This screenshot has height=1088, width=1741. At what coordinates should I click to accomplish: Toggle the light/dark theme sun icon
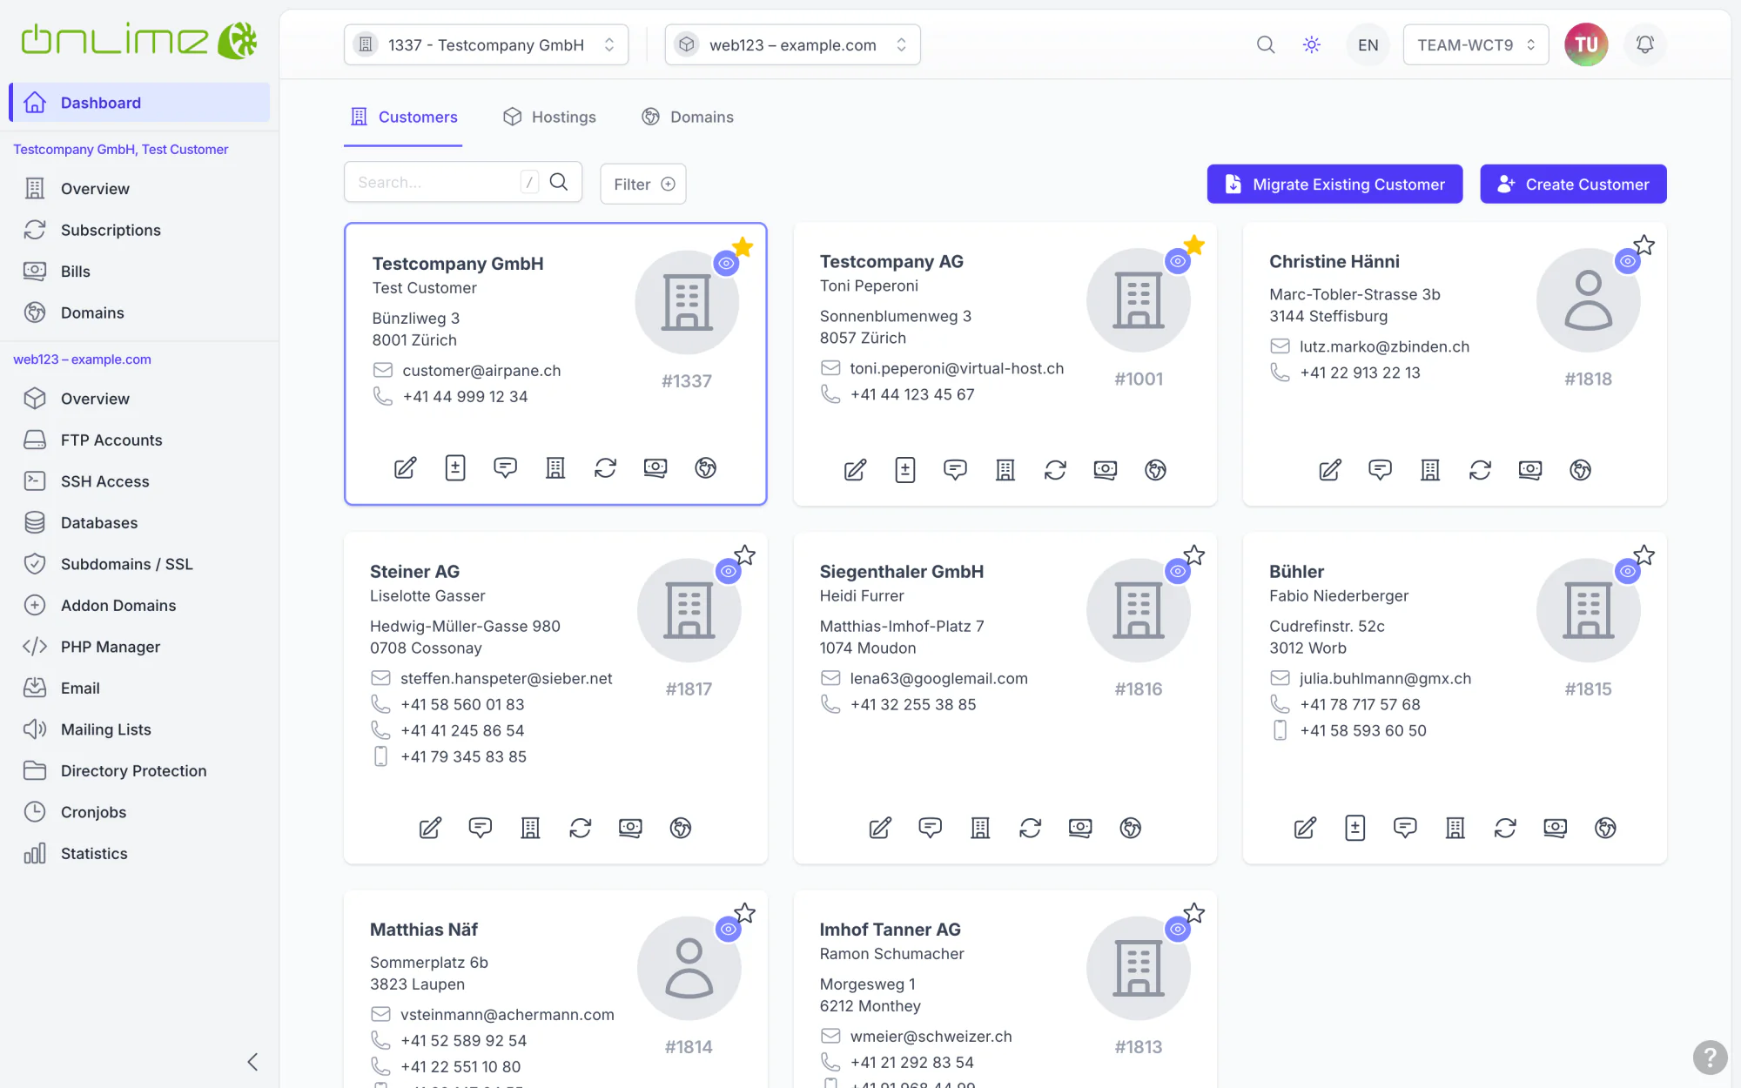(1312, 44)
